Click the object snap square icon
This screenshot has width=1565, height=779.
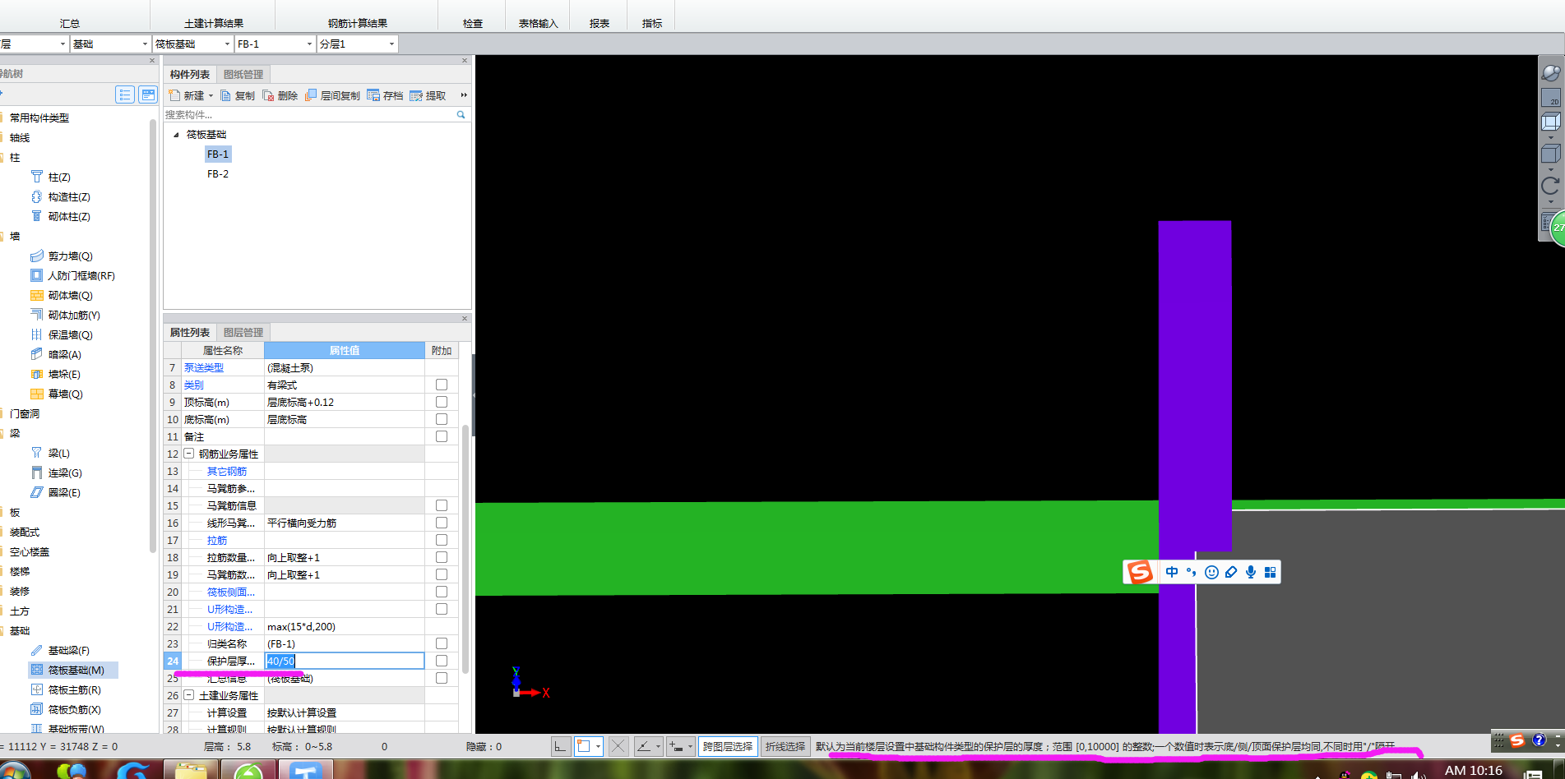pyautogui.click(x=584, y=746)
